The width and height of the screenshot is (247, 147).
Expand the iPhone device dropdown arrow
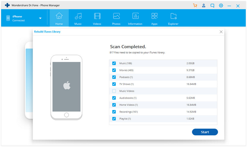pos(40,18)
